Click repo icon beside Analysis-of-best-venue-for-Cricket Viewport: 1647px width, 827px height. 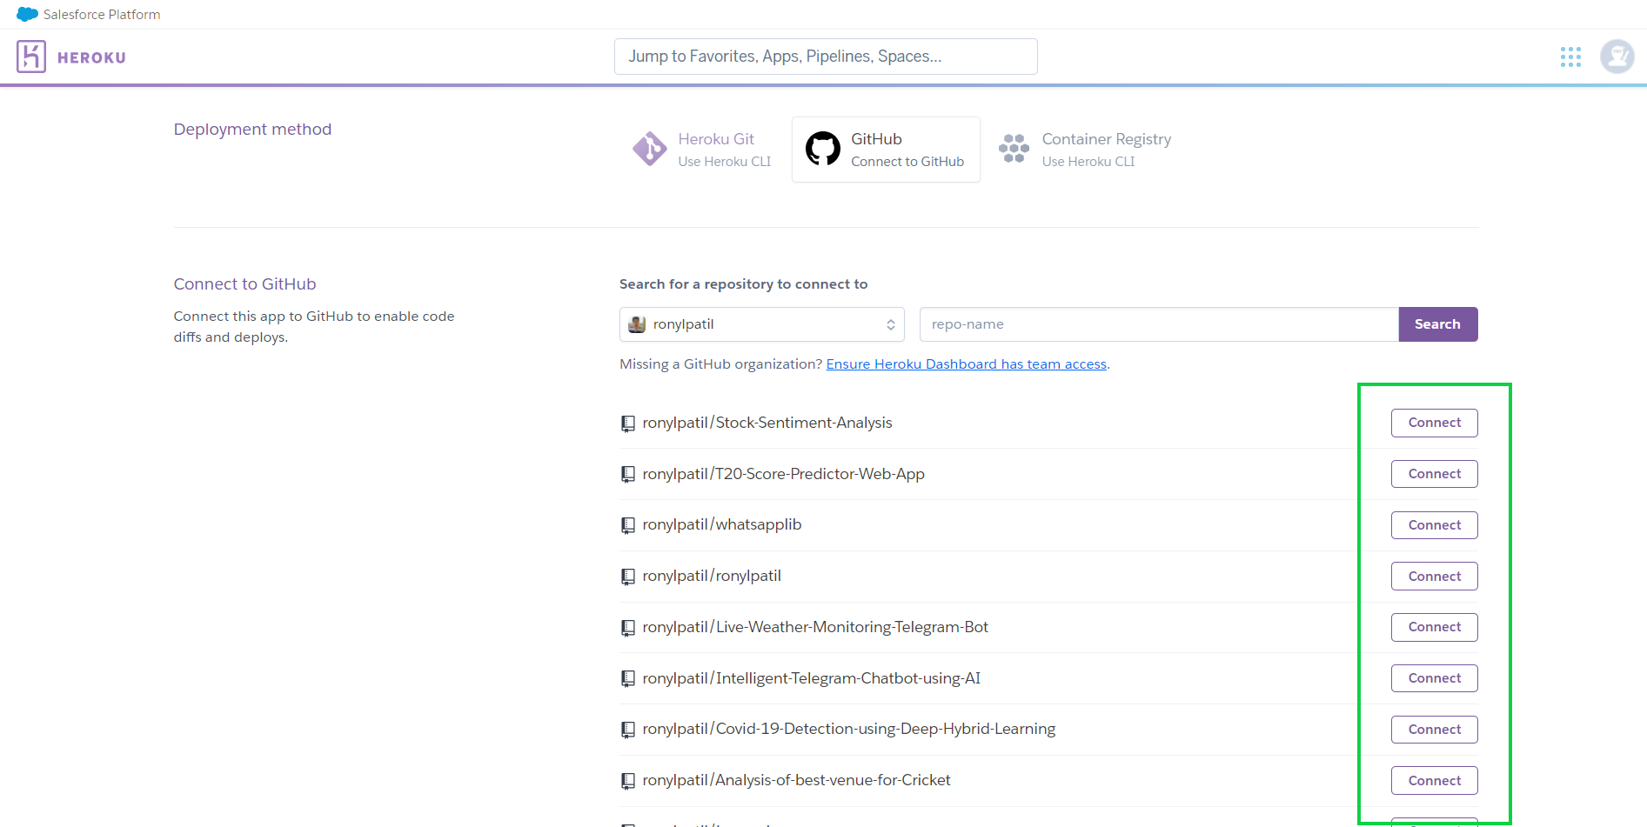tap(628, 781)
